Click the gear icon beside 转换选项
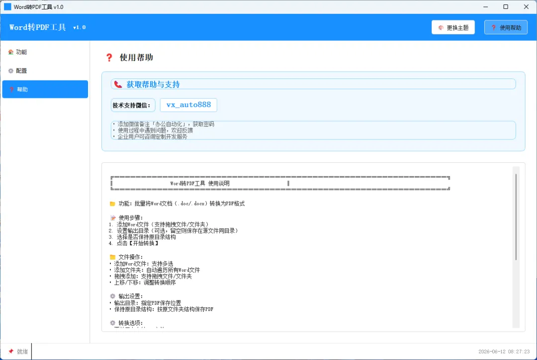The width and height of the screenshot is (537, 360). 112,323
